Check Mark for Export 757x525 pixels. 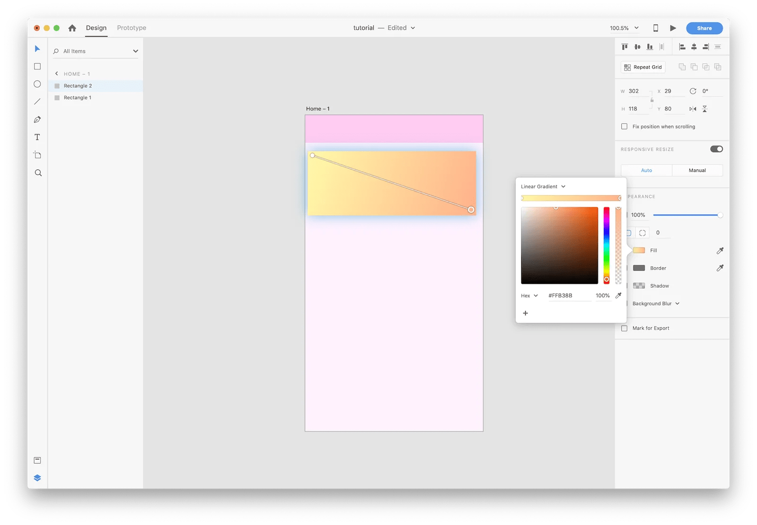[x=625, y=328]
